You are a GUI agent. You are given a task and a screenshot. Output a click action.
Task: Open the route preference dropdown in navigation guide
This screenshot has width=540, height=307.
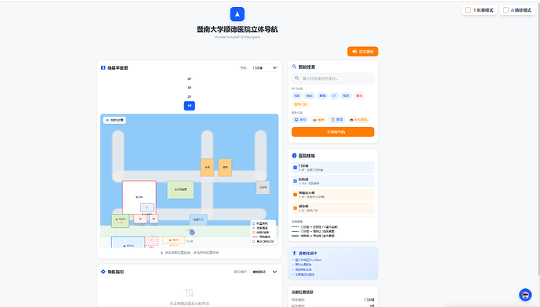(x=264, y=272)
